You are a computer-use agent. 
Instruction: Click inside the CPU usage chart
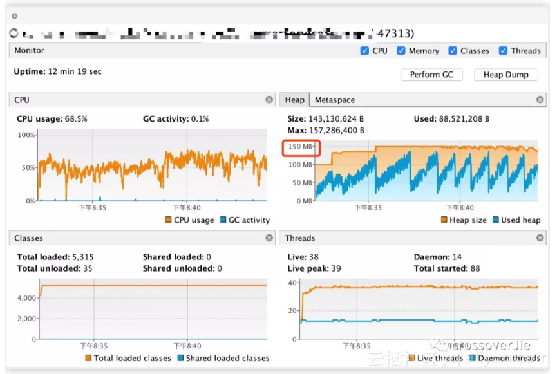point(153,165)
